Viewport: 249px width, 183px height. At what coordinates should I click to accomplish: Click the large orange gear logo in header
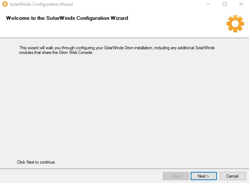click(235, 24)
